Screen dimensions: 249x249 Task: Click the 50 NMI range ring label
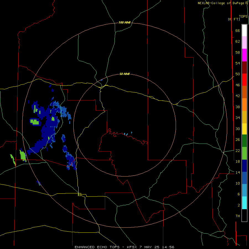[x=124, y=74]
